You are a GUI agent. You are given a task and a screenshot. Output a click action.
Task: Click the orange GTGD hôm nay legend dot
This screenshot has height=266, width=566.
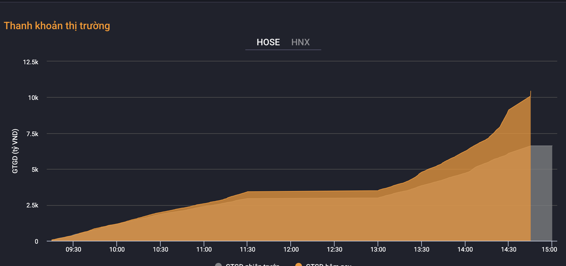(299, 265)
